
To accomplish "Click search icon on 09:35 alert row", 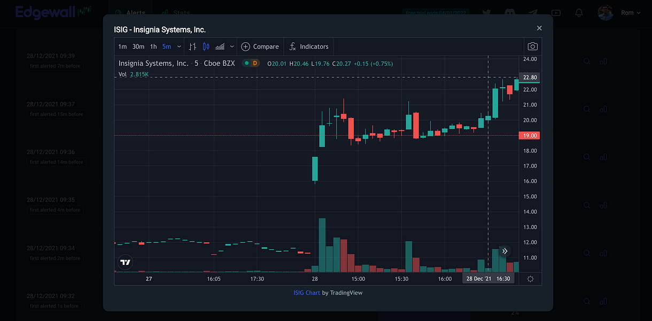I will click(587, 205).
